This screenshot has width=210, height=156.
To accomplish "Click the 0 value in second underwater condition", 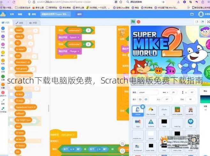I will pyautogui.click(x=88, y=44).
